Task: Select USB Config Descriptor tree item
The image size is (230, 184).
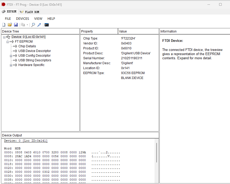Action: [34, 56]
